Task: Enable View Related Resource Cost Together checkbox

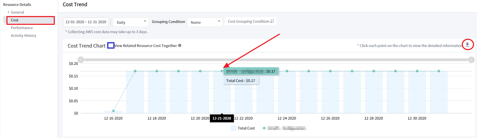Action: click(111, 45)
